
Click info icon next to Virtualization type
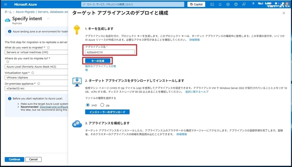[x=32, y=73]
